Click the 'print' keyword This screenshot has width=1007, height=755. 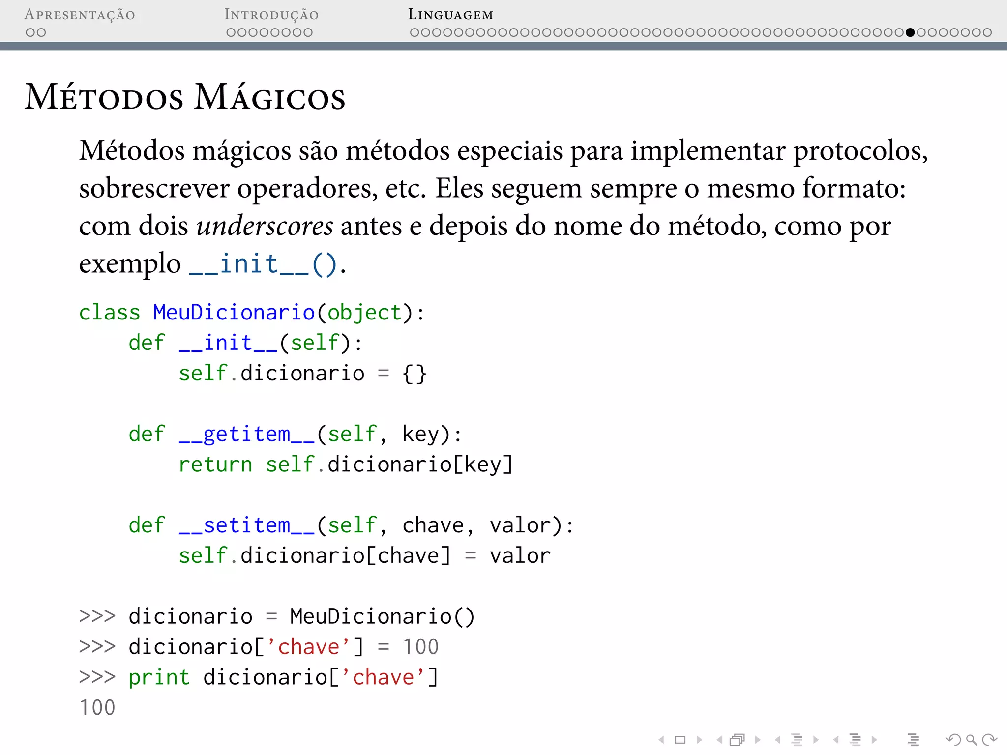pos(159,678)
